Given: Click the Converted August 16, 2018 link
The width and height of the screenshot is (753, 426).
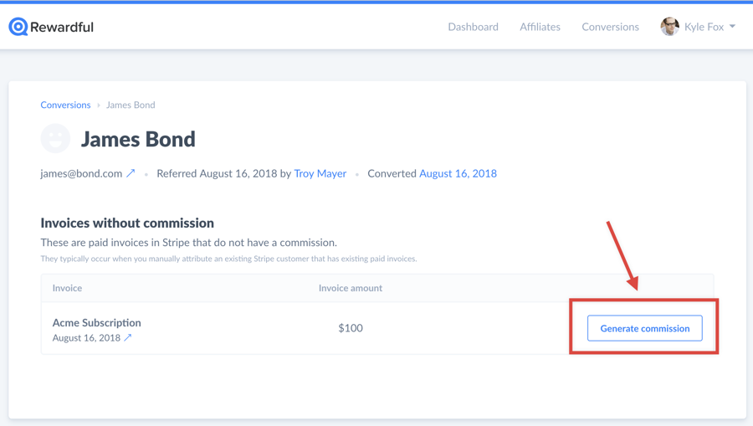Looking at the screenshot, I should pyautogui.click(x=458, y=173).
